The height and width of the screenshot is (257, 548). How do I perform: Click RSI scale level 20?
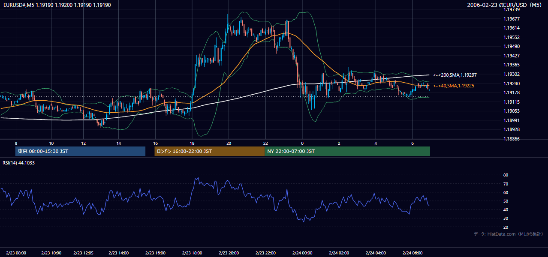(x=506, y=227)
